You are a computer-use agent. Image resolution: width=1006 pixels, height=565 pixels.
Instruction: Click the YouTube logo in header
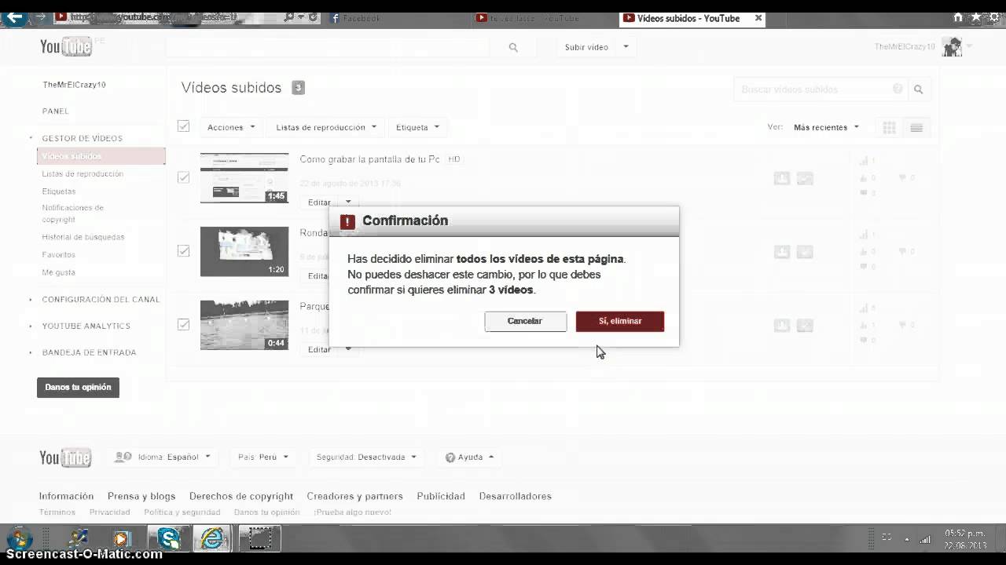point(66,47)
